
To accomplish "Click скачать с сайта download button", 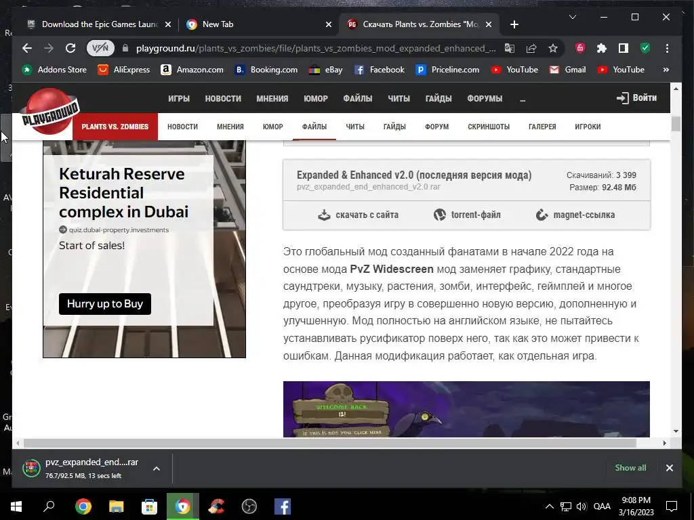I will pyautogui.click(x=358, y=215).
